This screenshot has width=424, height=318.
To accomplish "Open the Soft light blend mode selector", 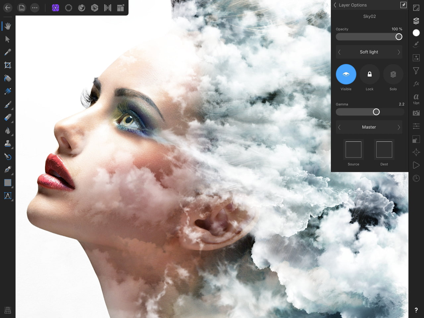I will (x=369, y=52).
